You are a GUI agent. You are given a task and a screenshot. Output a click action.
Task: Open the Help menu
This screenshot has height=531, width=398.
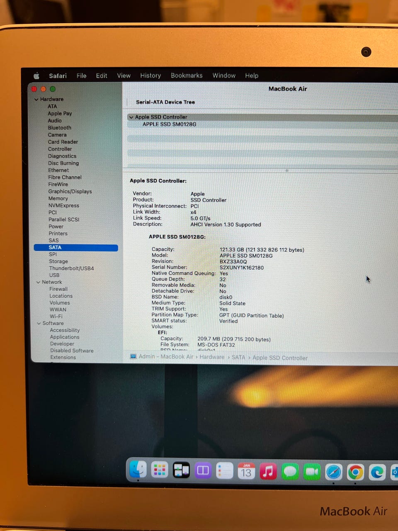tap(252, 76)
